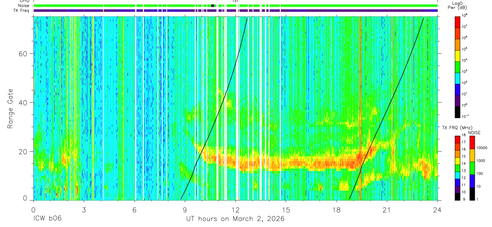Click the hour 24 tick label on time axis
Screen dimensions: 492x227
pos(437,209)
